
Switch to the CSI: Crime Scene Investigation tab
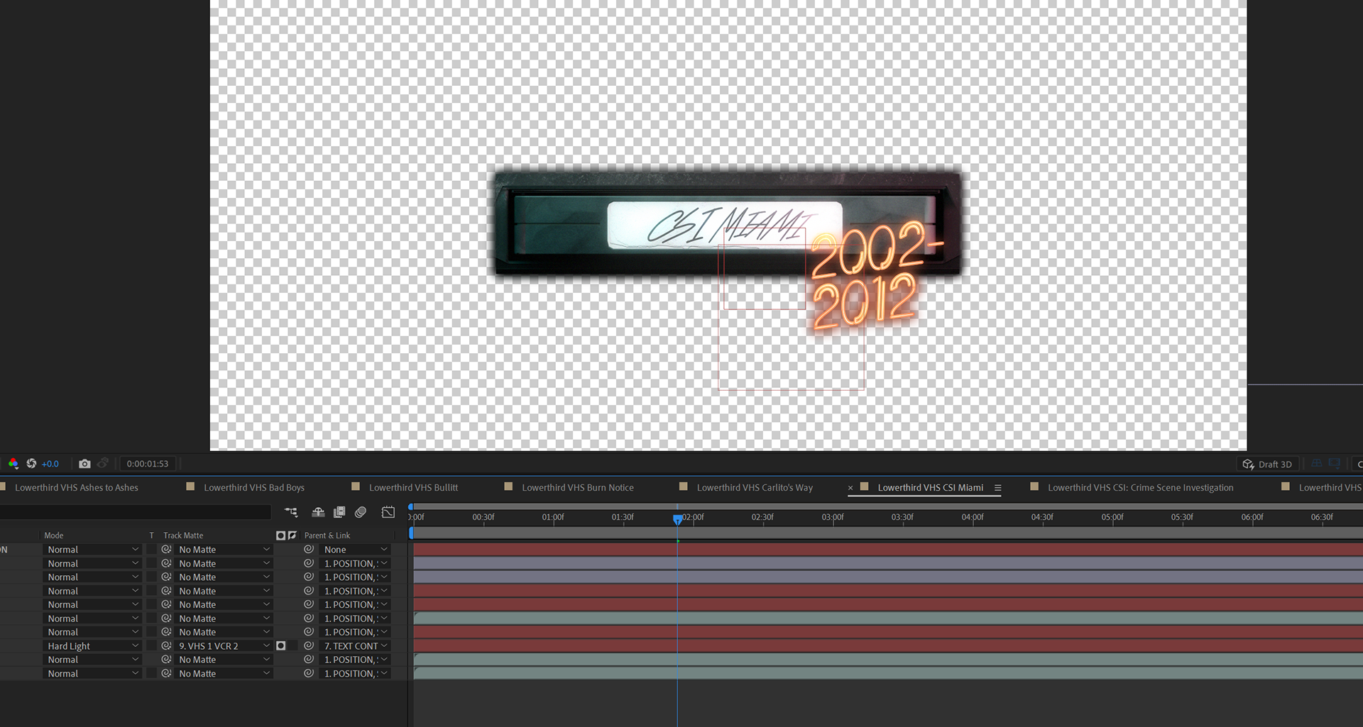(x=1140, y=488)
